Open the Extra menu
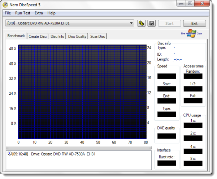 coord(39,13)
